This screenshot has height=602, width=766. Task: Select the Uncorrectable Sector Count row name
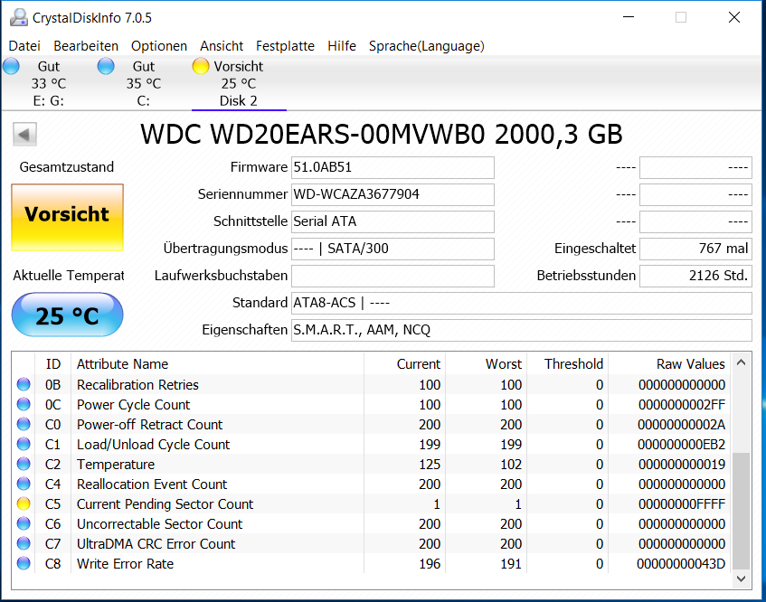(160, 524)
